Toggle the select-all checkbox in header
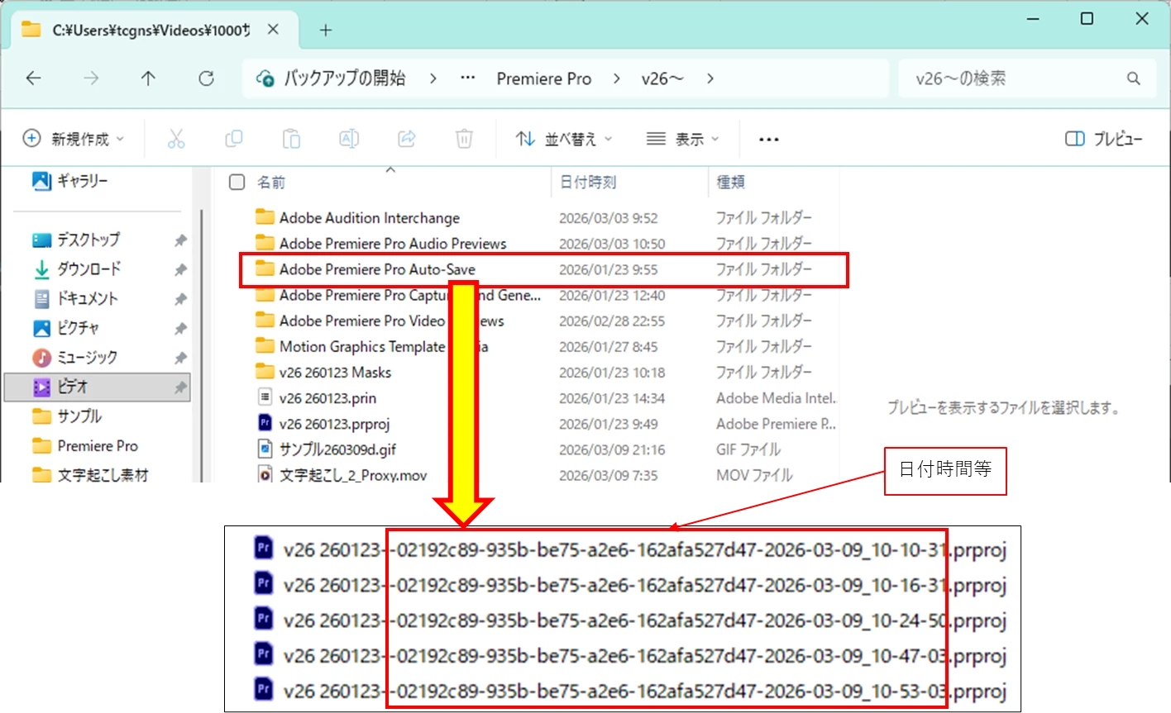Screen dimensions: 1171x713 click(x=237, y=182)
